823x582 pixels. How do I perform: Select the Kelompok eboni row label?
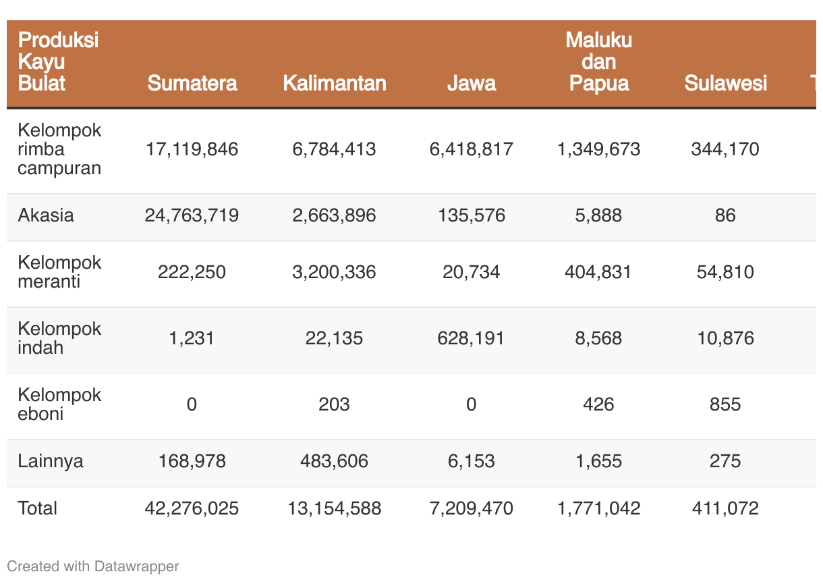point(59,404)
